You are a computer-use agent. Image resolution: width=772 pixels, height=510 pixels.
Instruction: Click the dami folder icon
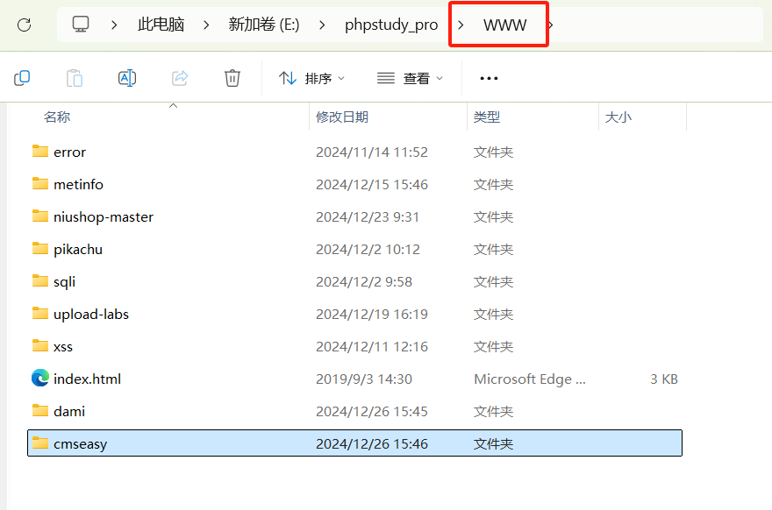point(40,411)
